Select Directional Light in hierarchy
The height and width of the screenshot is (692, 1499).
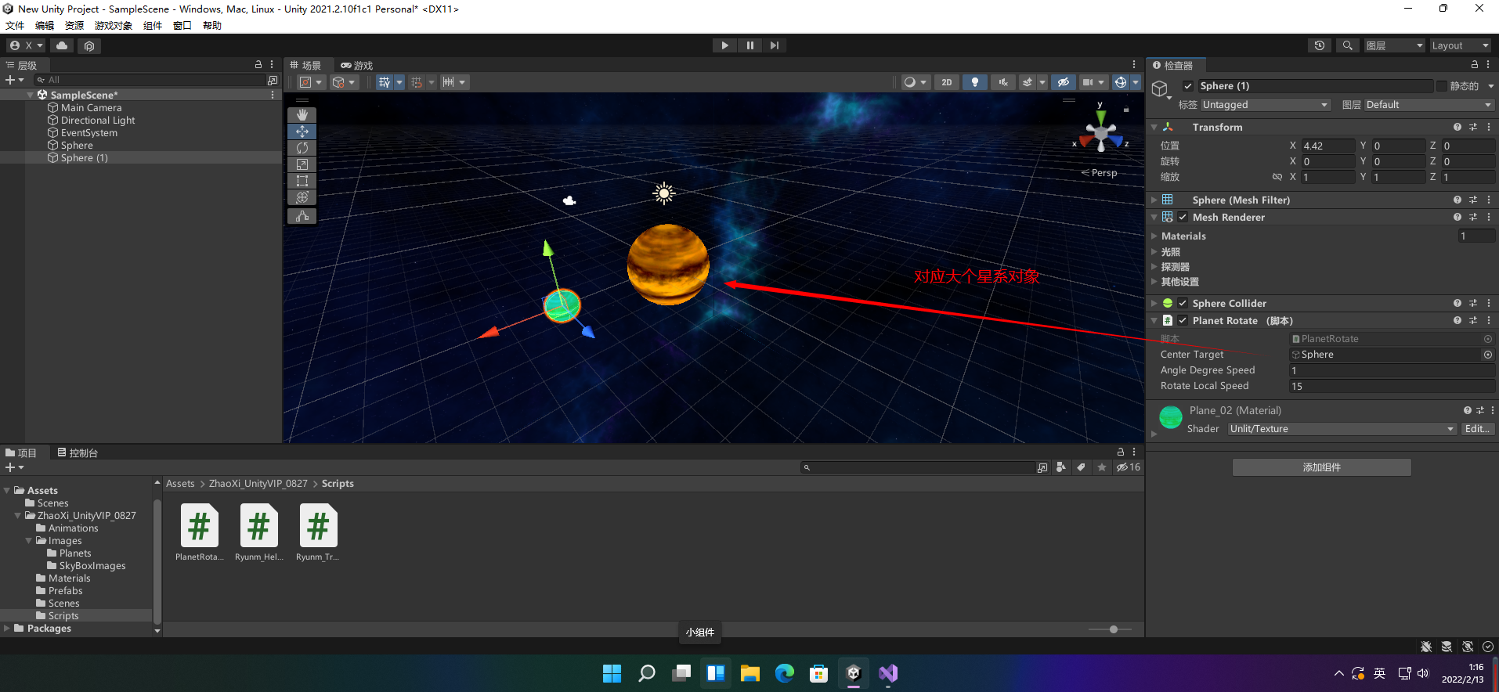pos(98,121)
